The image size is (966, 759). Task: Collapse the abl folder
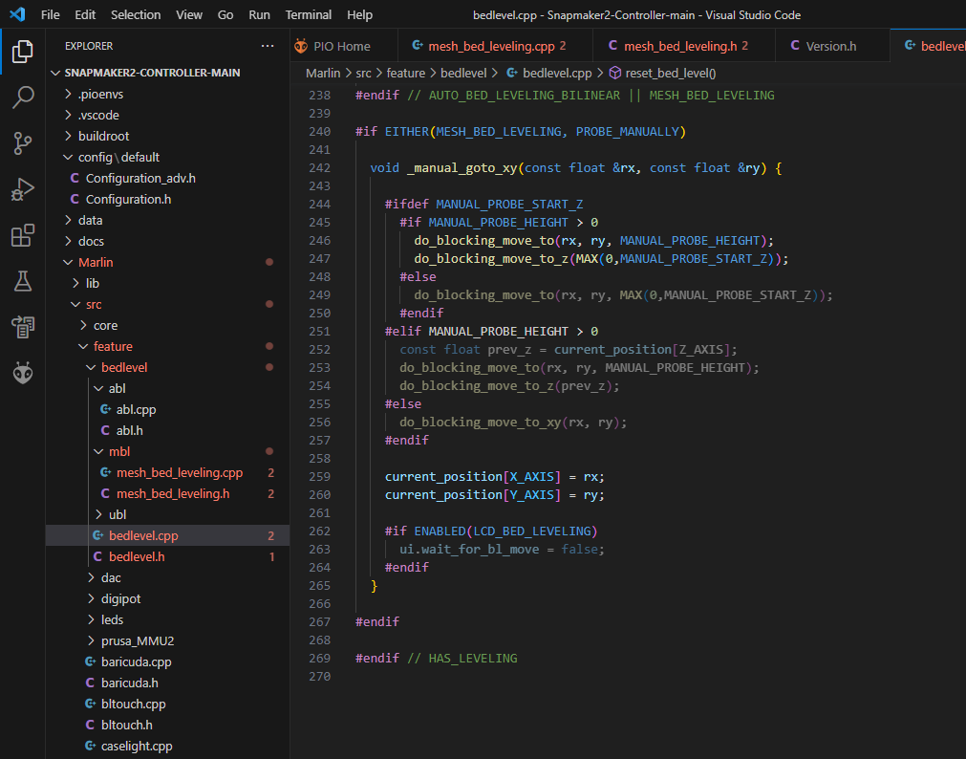pos(167,388)
